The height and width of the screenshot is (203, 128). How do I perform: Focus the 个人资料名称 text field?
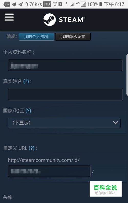tap(65, 65)
